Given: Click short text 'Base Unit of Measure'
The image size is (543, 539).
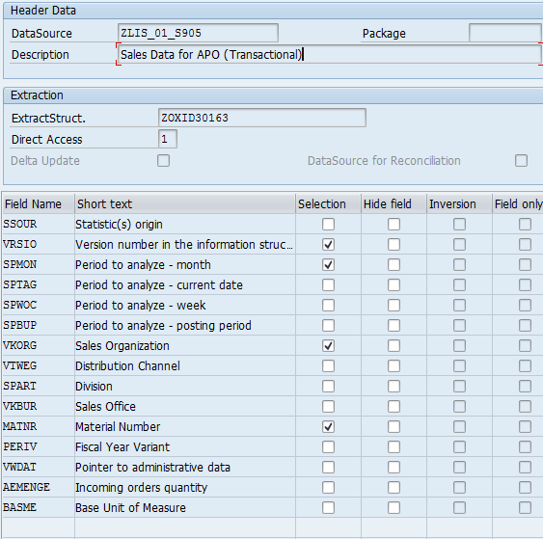Looking at the screenshot, I should 130,508.
